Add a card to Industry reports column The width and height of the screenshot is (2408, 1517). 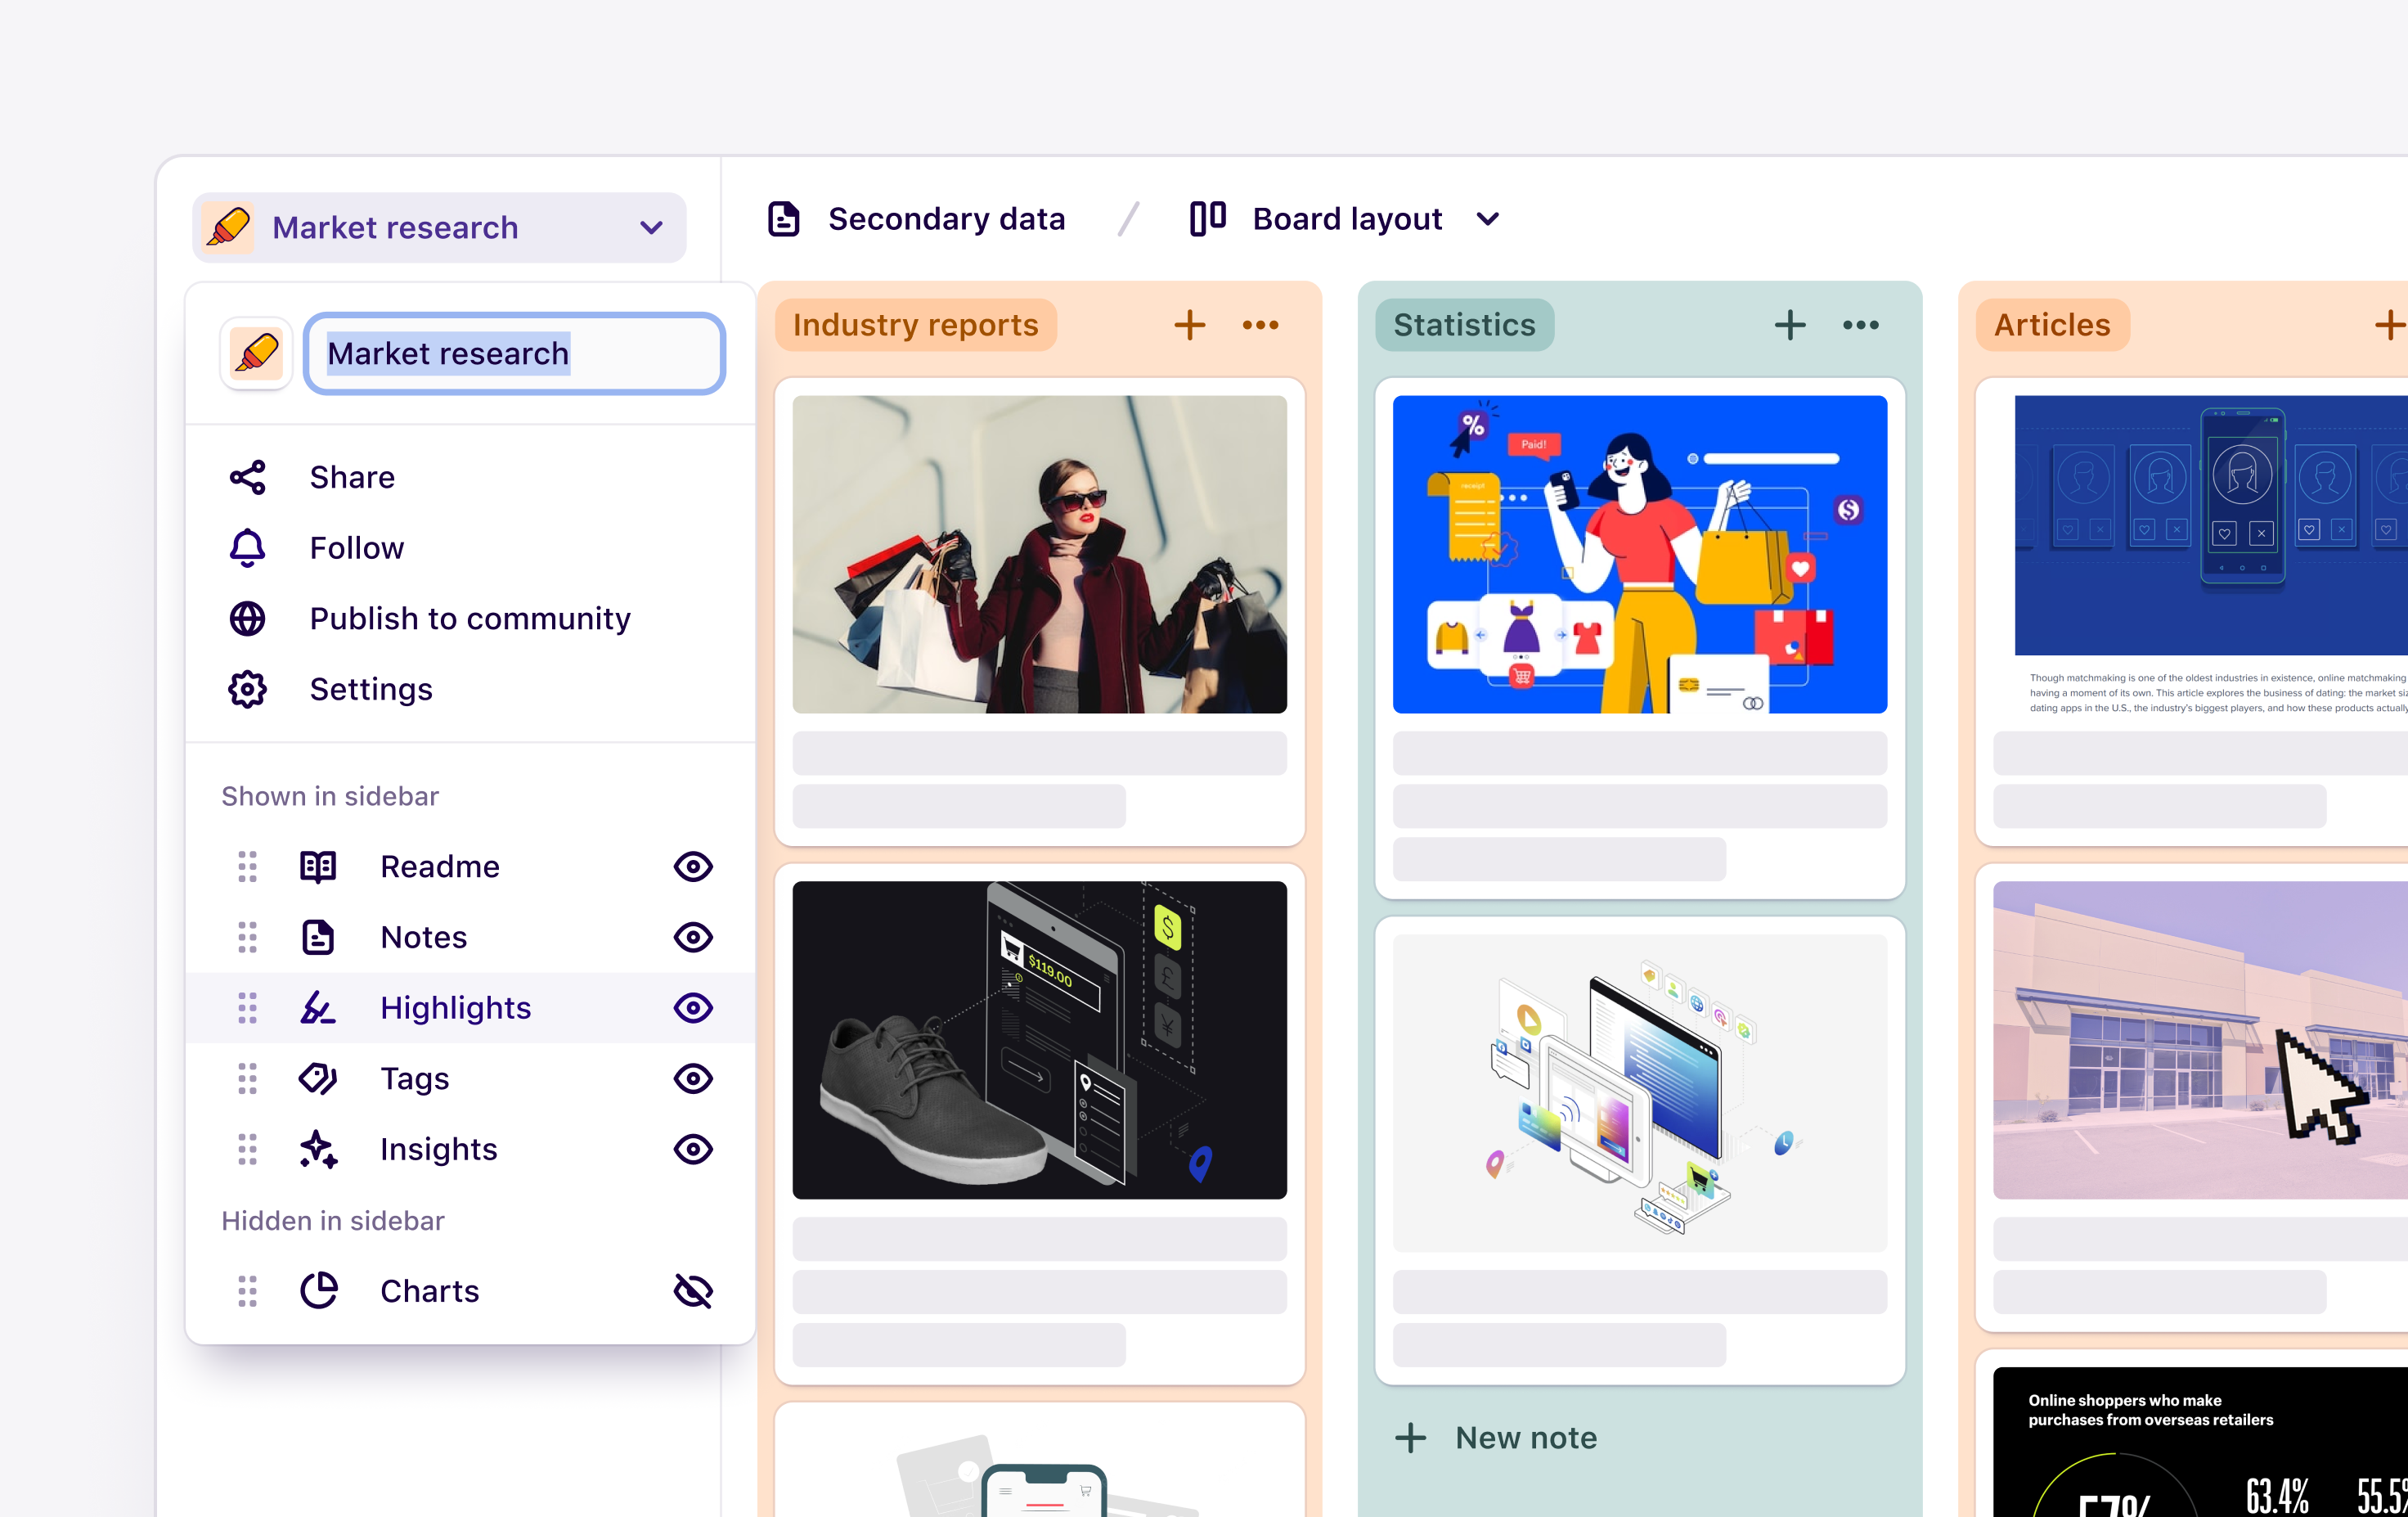click(1189, 325)
